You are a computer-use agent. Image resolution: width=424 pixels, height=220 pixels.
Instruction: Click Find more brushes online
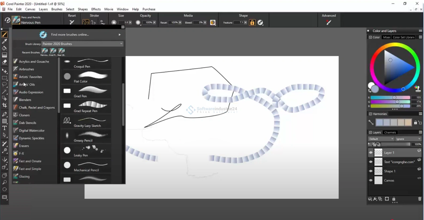pos(70,35)
